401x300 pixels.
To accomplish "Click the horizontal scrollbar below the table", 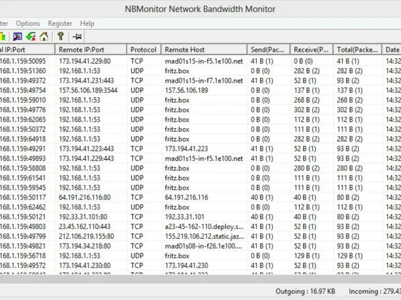I will tap(200, 279).
